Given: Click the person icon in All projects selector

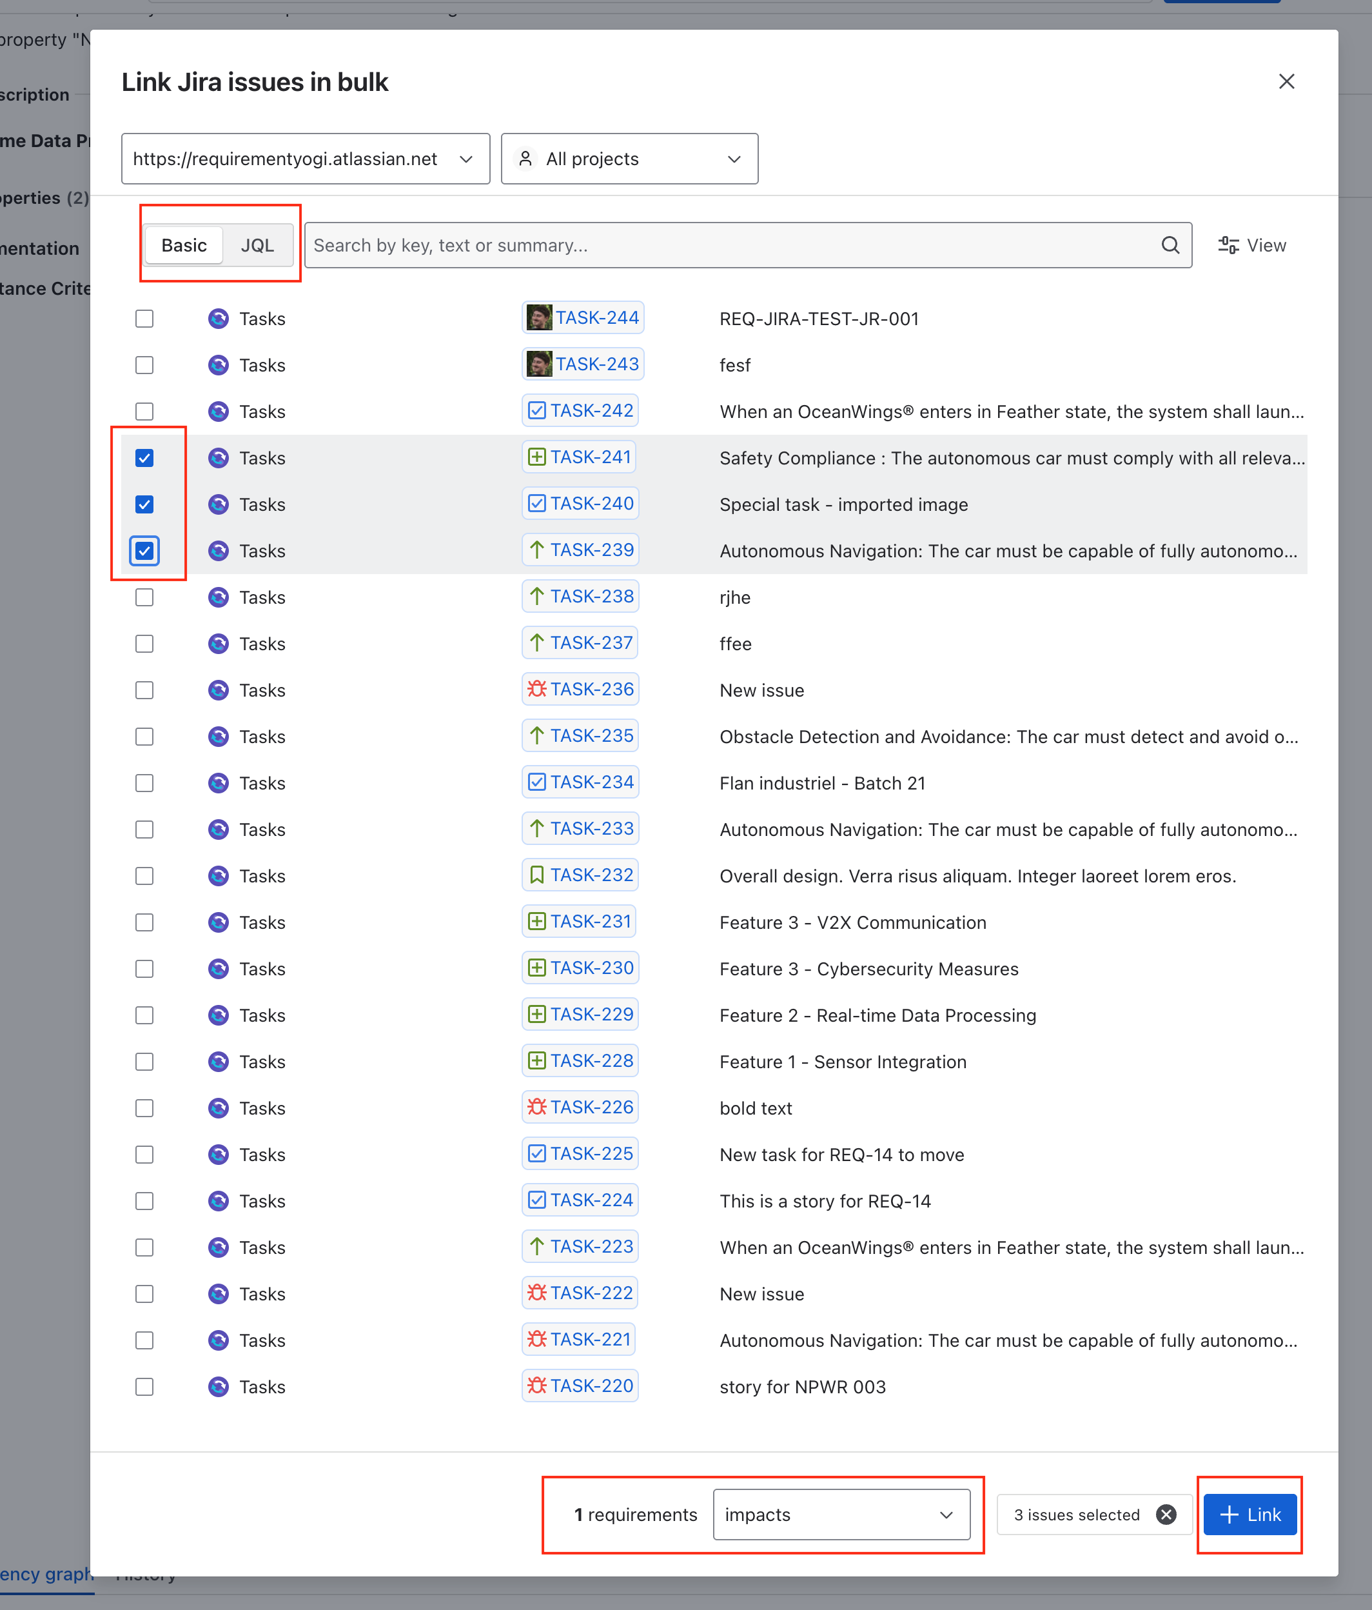Looking at the screenshot, I should pyautogui.click(x=525, y=159).
